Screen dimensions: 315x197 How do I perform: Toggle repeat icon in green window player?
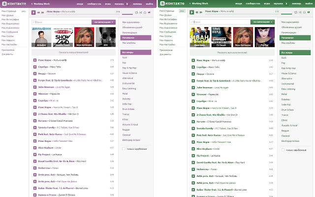point(295,12)
